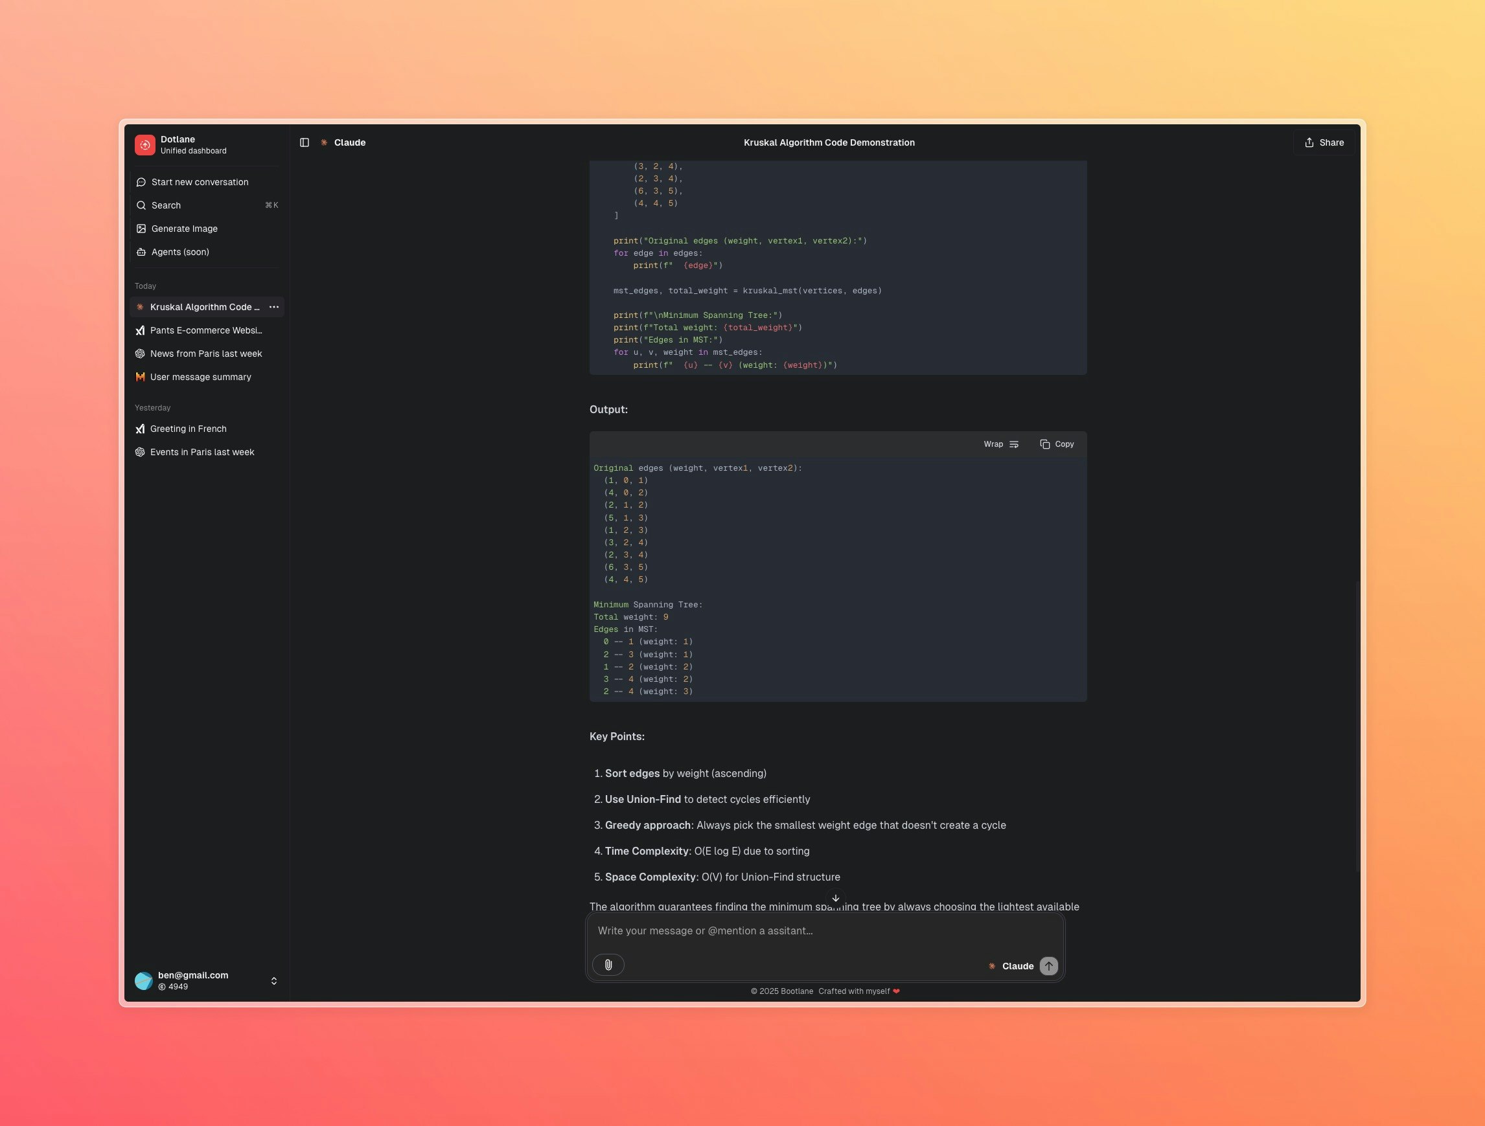Click the heart icon in footer
This screenshot has height=1126, width=1485.
(896, 991)
